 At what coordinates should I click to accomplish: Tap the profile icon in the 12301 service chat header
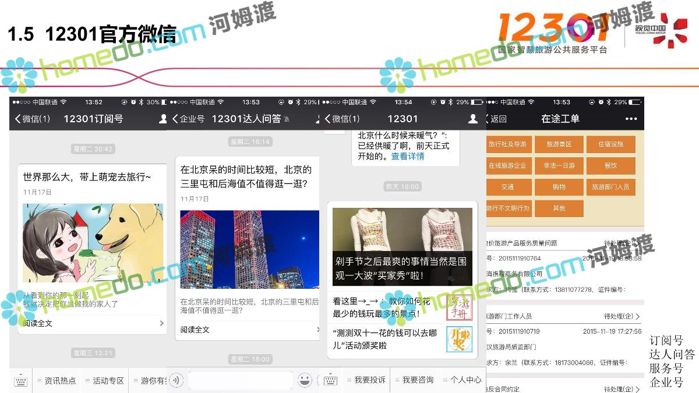(474, 119)
